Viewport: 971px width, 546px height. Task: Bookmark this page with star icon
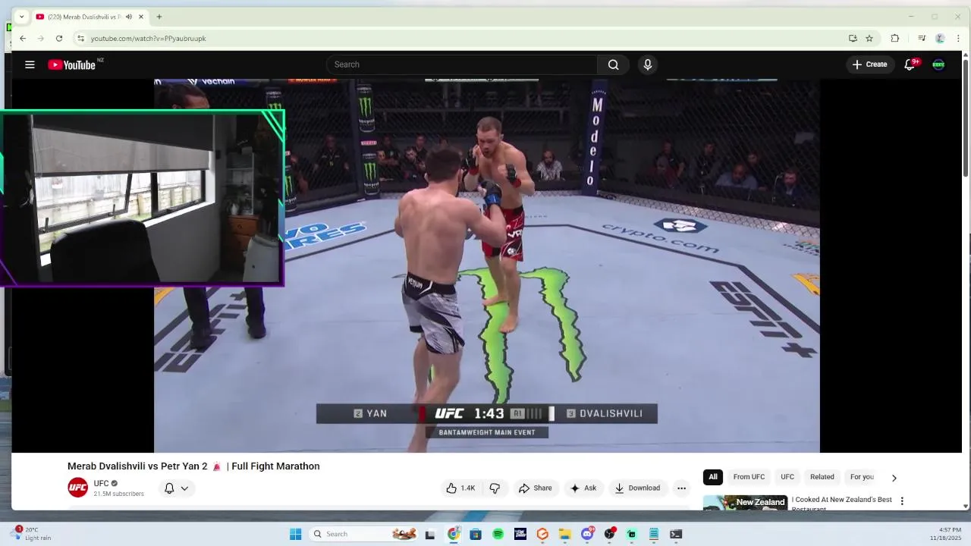pyautogui.click(x=869, y=38)
